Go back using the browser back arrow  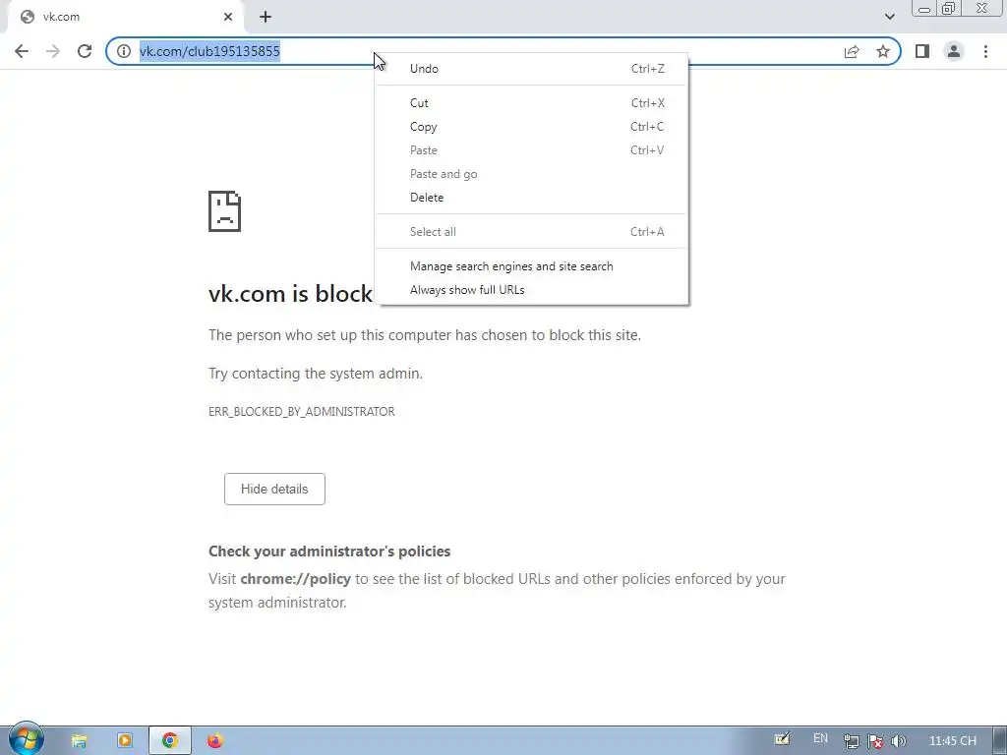click(x=22, y=51)
